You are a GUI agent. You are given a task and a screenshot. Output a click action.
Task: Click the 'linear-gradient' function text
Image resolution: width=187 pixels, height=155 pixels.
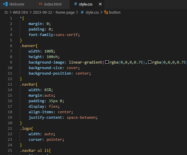[86, 62]
